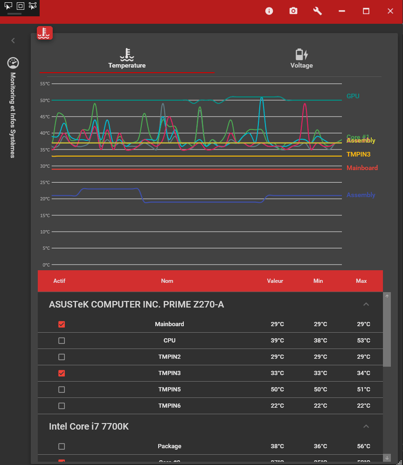Viewport: 403px width, 465px height.
Task: Uncheck the Mainboard sensor checkbox
Action: tap(61, 324)
